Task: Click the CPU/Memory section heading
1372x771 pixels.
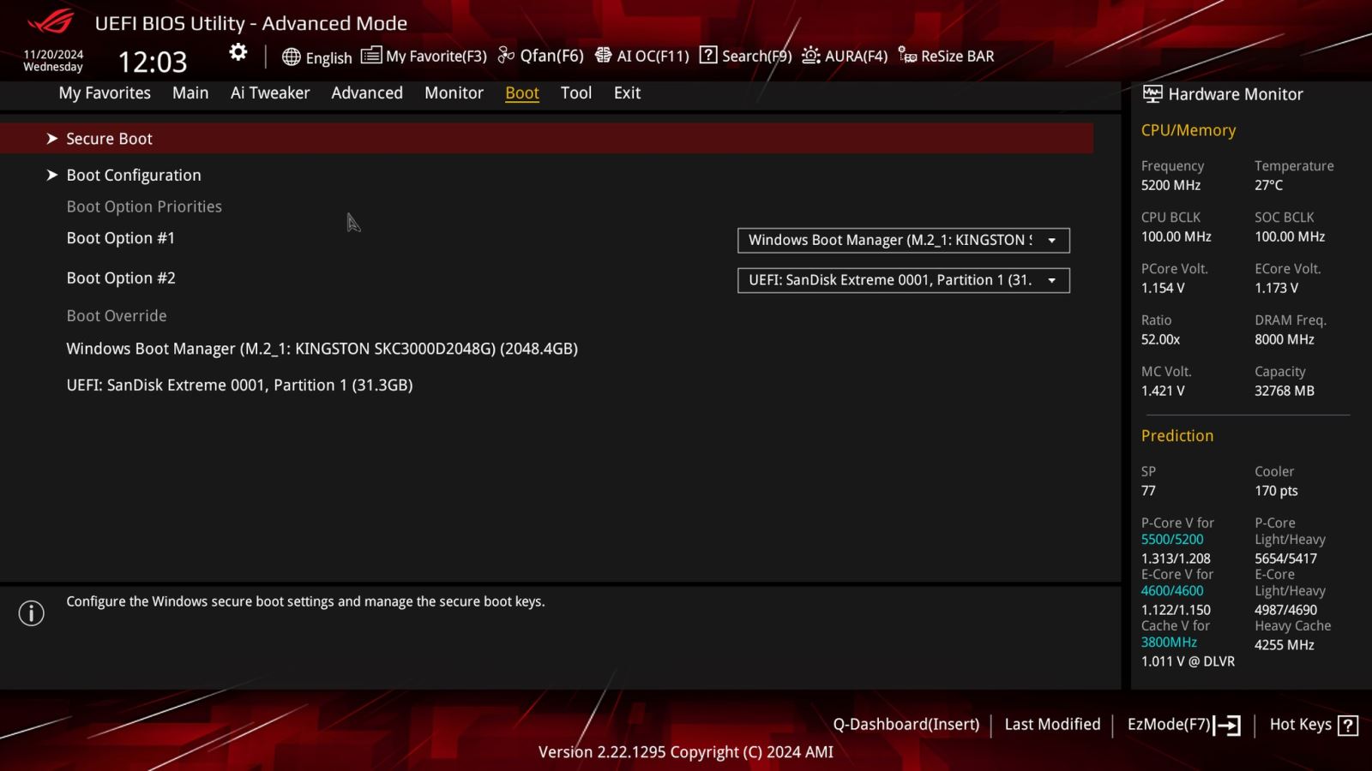Action: [1188, 130]
